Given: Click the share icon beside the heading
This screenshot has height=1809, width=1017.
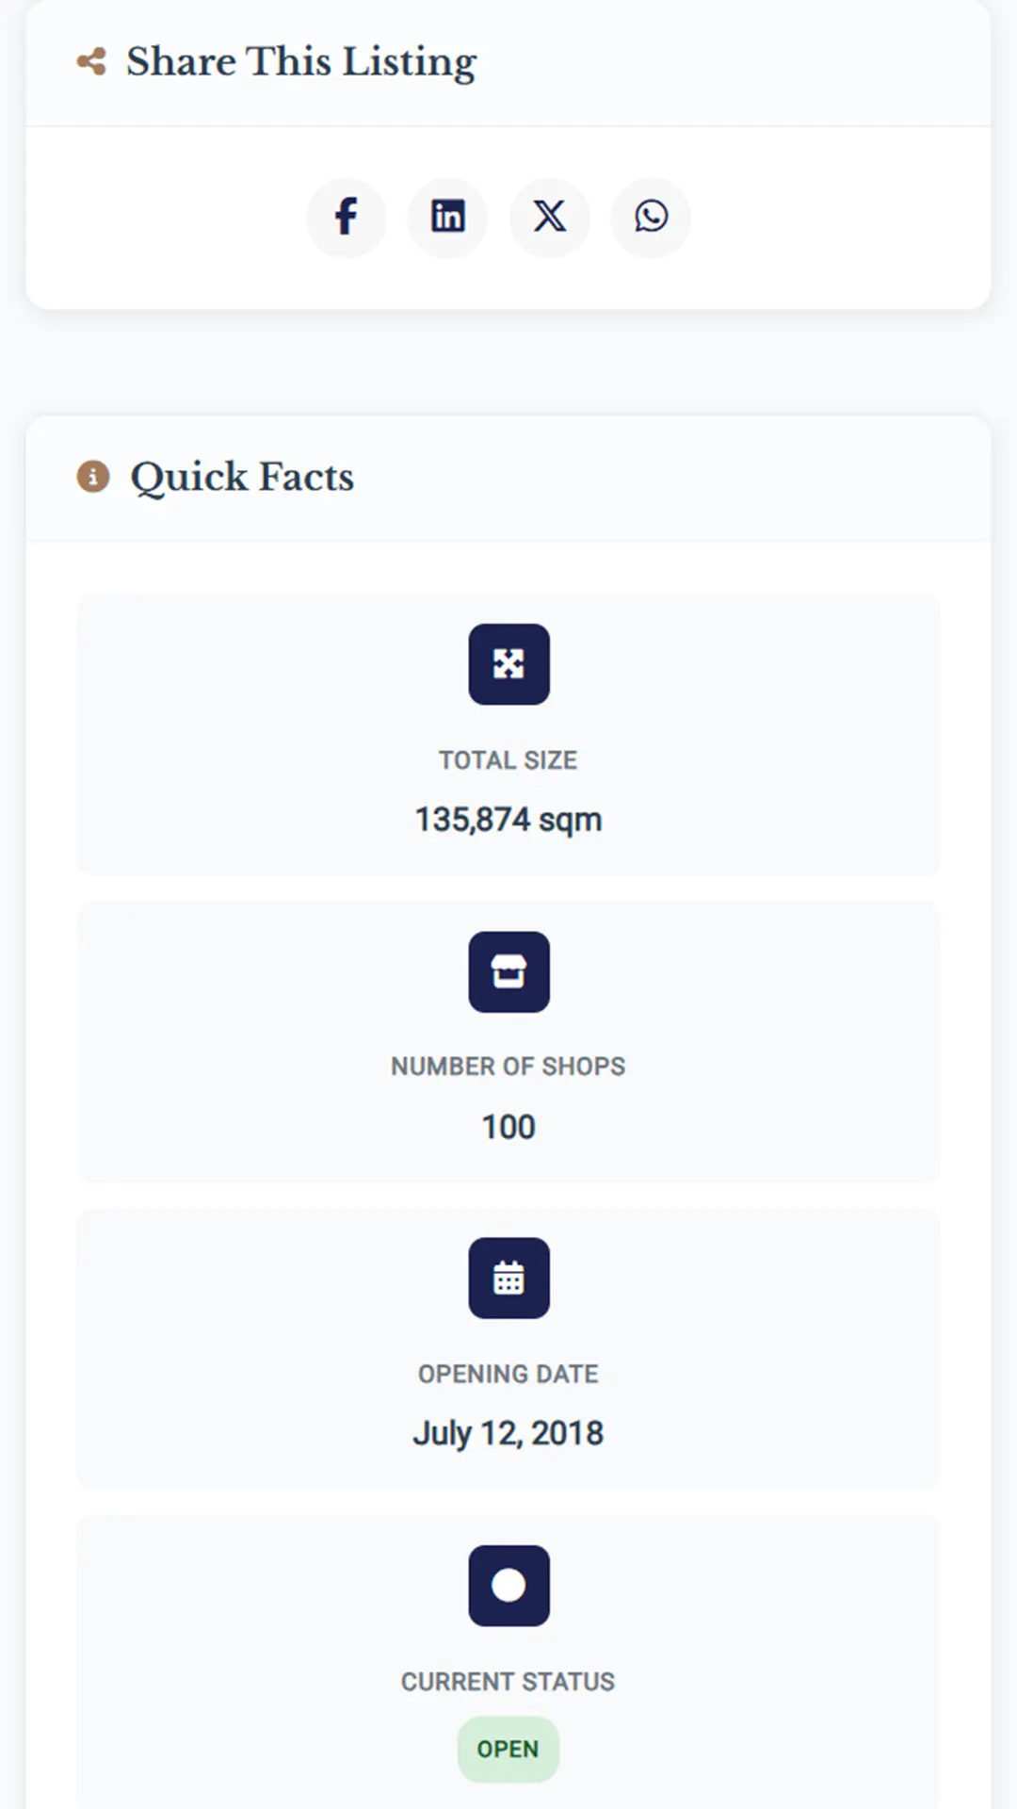Looking at the screenshot, I should click(x=91, y=62).
